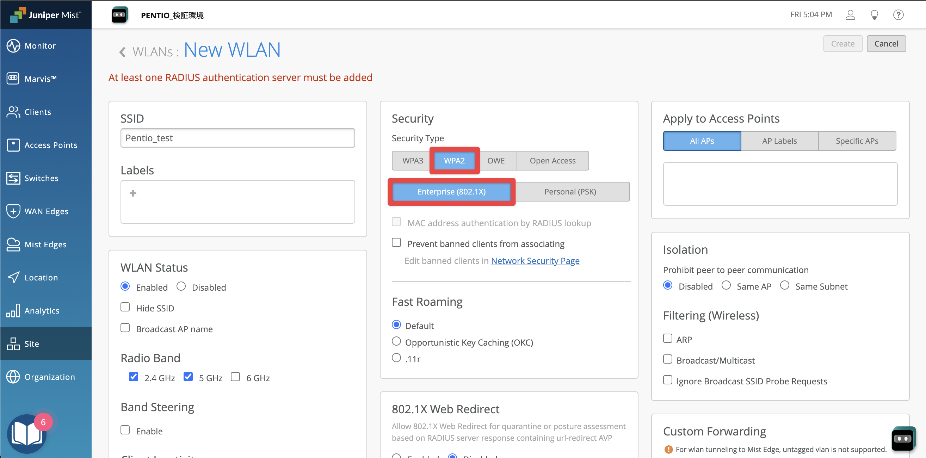The image size is (926, 458).
Task: Choose the WPA3 security type
Action: (412, 161)
